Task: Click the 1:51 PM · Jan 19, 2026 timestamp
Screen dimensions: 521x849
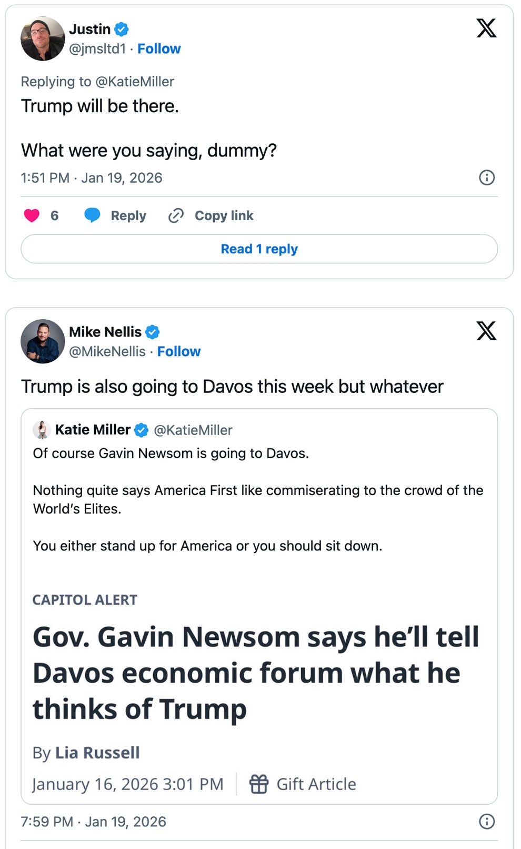Action: click(x=92, y=178)
